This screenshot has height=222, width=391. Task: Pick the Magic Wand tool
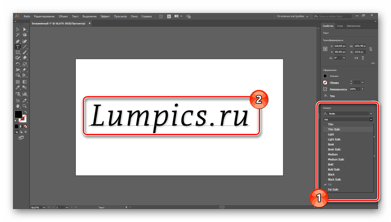[18, 35]
